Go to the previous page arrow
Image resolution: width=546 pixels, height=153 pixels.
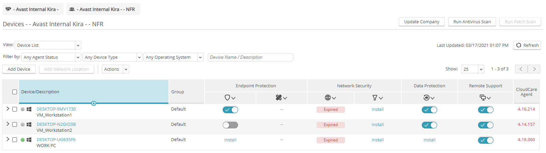tap(521, 69)
